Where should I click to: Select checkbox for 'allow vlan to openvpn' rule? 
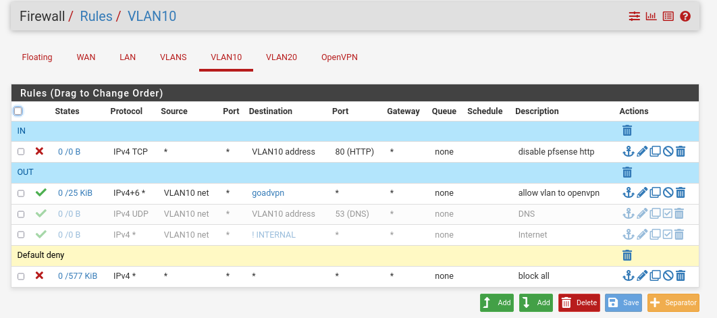click(21, 193)
